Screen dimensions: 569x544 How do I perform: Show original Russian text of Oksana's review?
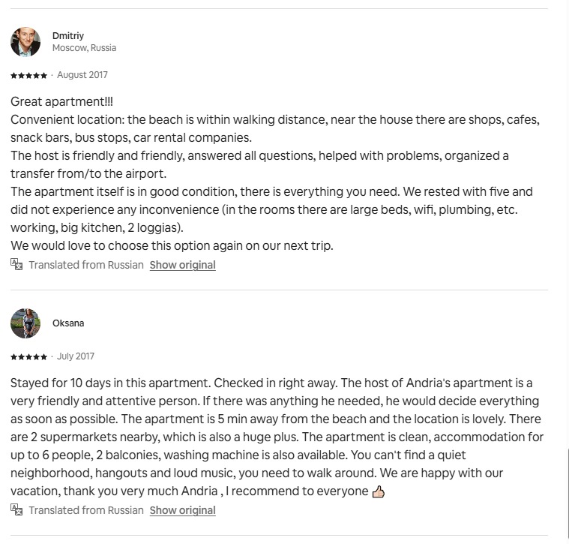click(182, 510)
